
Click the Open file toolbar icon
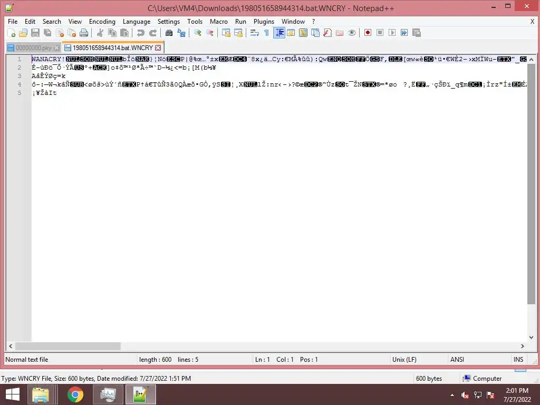(23, 33)
